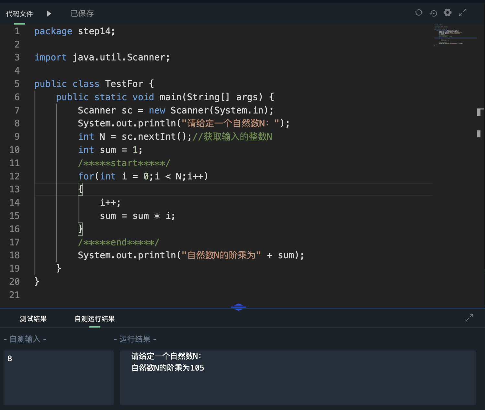Click the lower marker on the editor scrollbar
The height and width of the screenshot is (410, 485).
click(479, 134)
